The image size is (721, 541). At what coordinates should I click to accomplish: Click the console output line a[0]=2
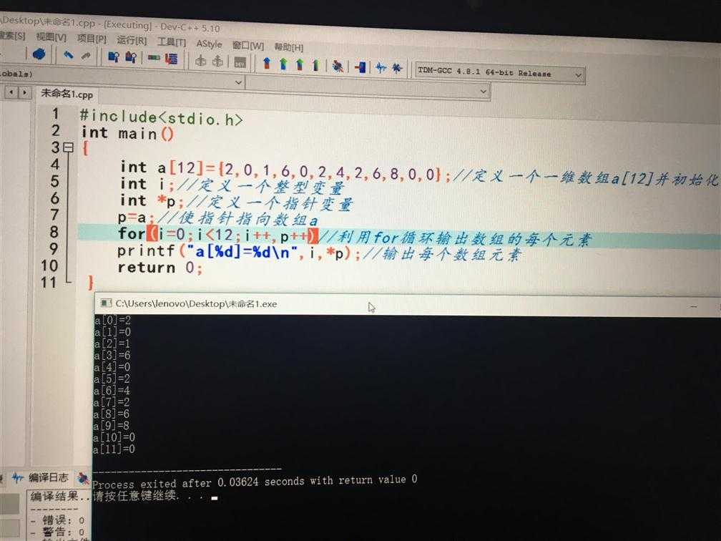click(112, 320)
